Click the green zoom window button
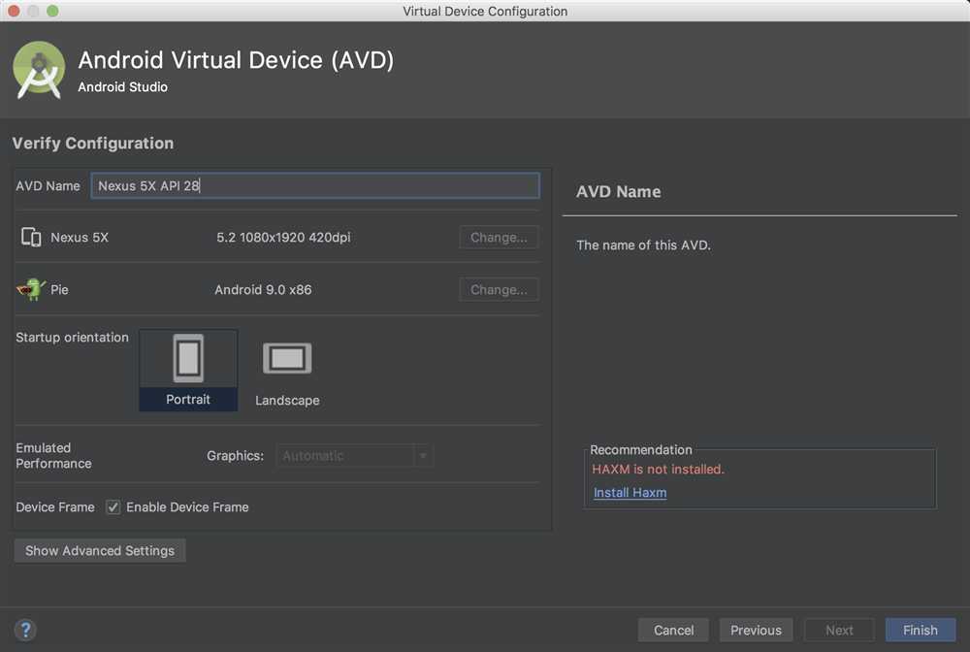Image resolution: width=970 pixels, height=652 pixels. tap(52, 11)
